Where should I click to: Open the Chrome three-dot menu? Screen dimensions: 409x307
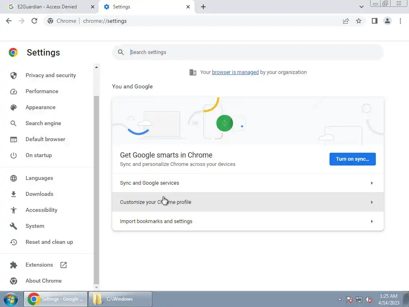(400, 21)
